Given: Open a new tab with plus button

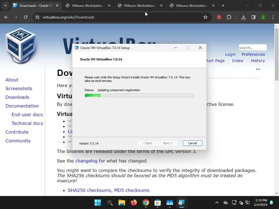Looking at the screenshot, I should pyautogui.click(x=223, y=5).
